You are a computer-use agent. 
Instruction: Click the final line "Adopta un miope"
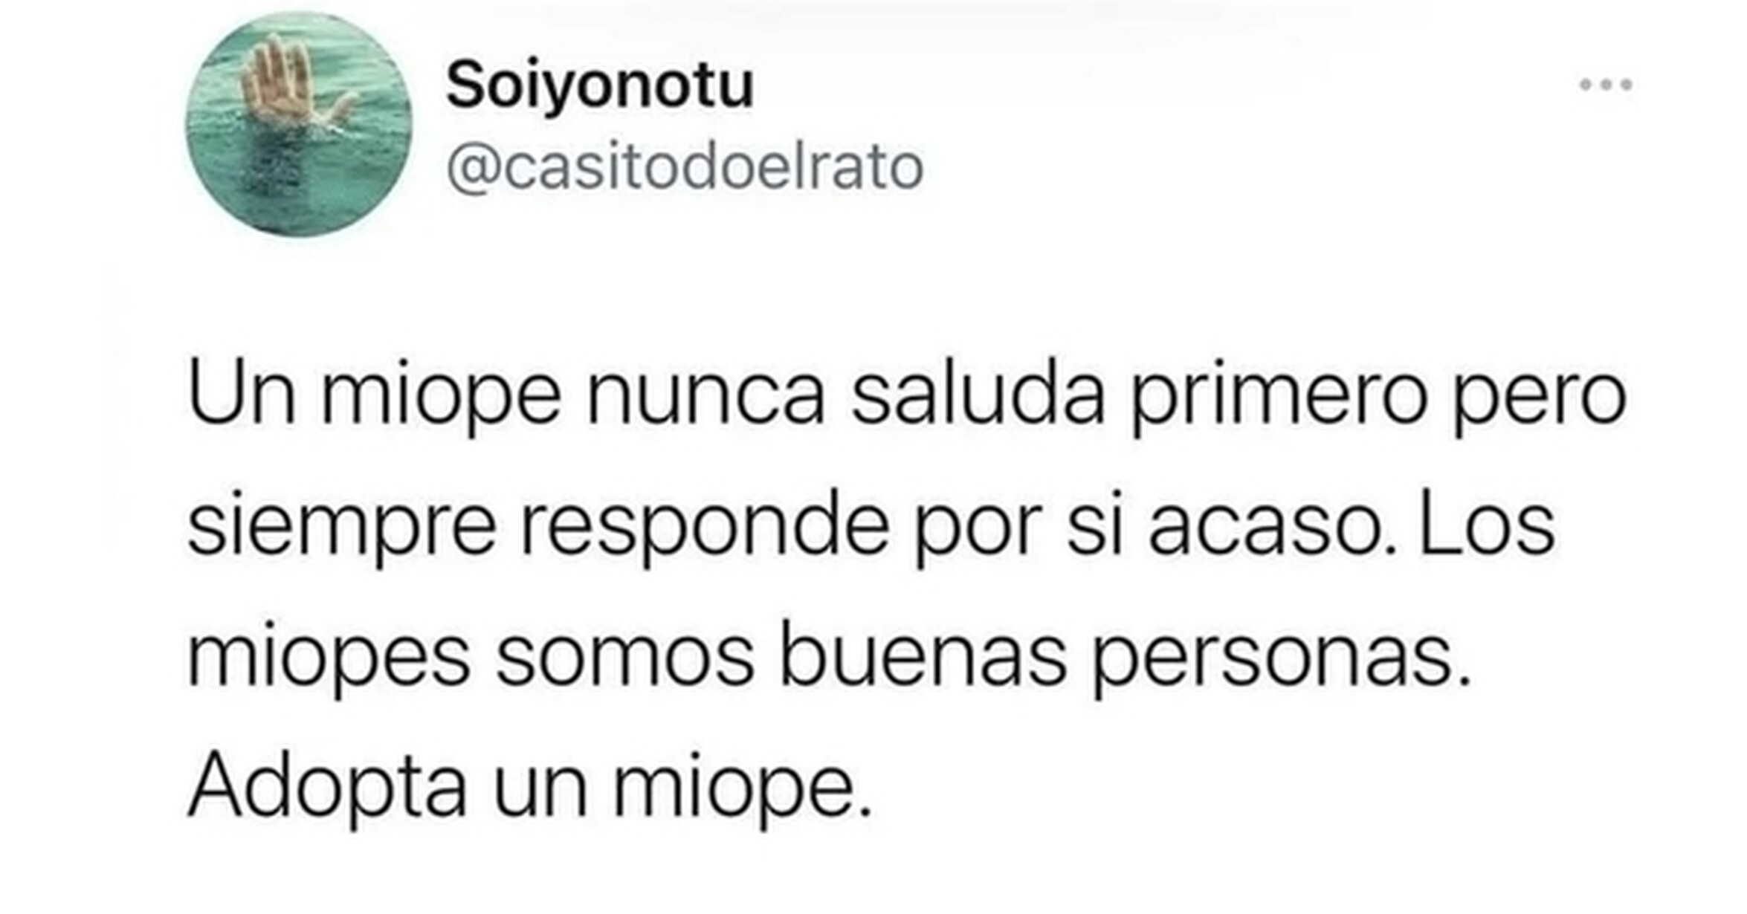coord(529,786)
